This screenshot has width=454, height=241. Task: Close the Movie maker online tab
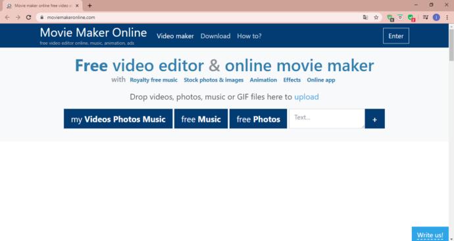click(77, 5)
